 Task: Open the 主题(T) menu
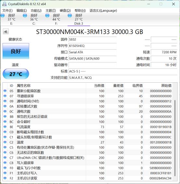[x=51, y=11]
